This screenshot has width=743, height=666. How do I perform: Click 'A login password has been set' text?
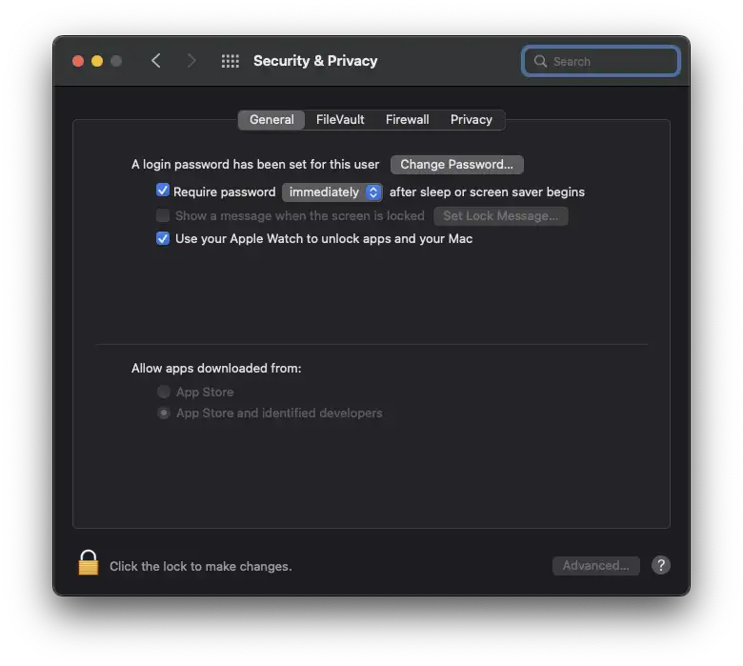255,165
